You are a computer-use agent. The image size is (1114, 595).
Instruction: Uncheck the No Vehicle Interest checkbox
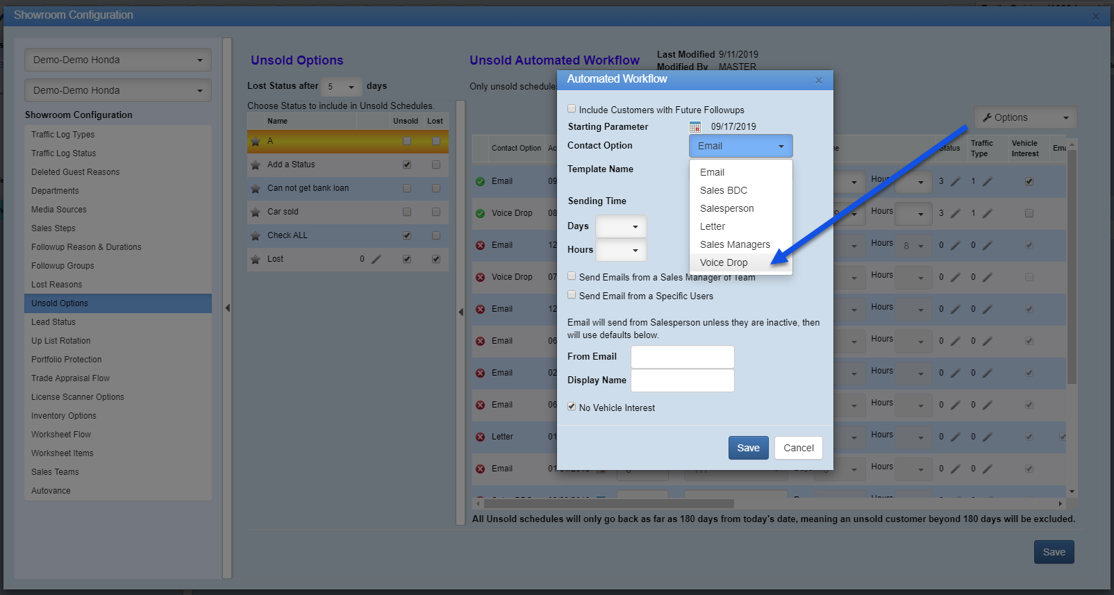pos(572,407)
